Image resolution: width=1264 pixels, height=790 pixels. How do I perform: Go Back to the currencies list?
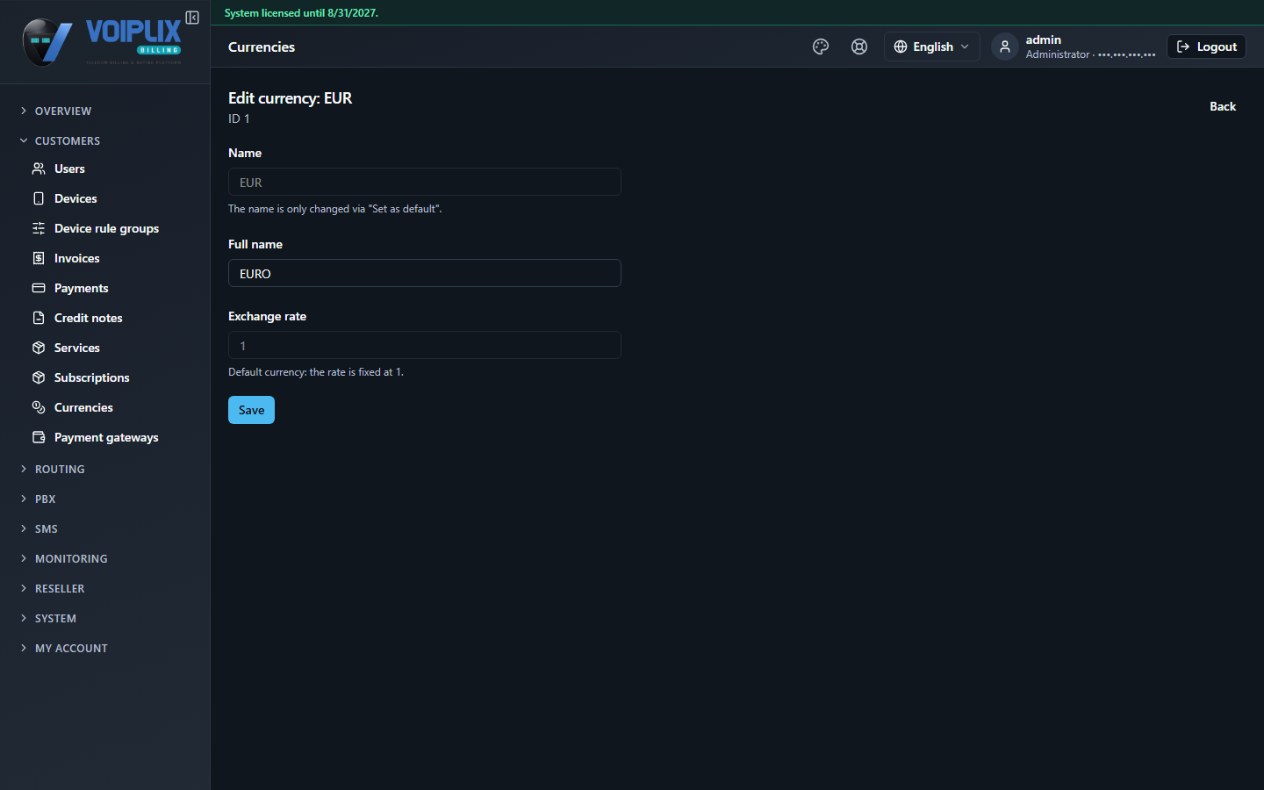point(1223,106)
